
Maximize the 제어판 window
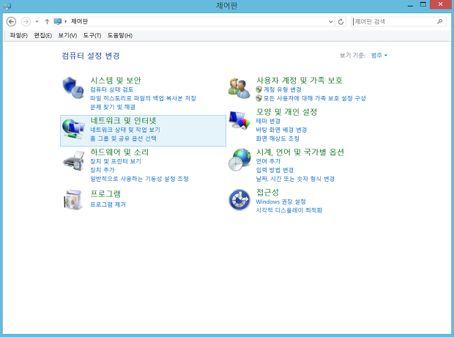[x=423, y=5]
